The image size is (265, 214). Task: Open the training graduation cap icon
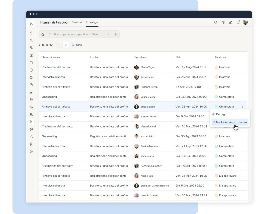coord(31,115)
